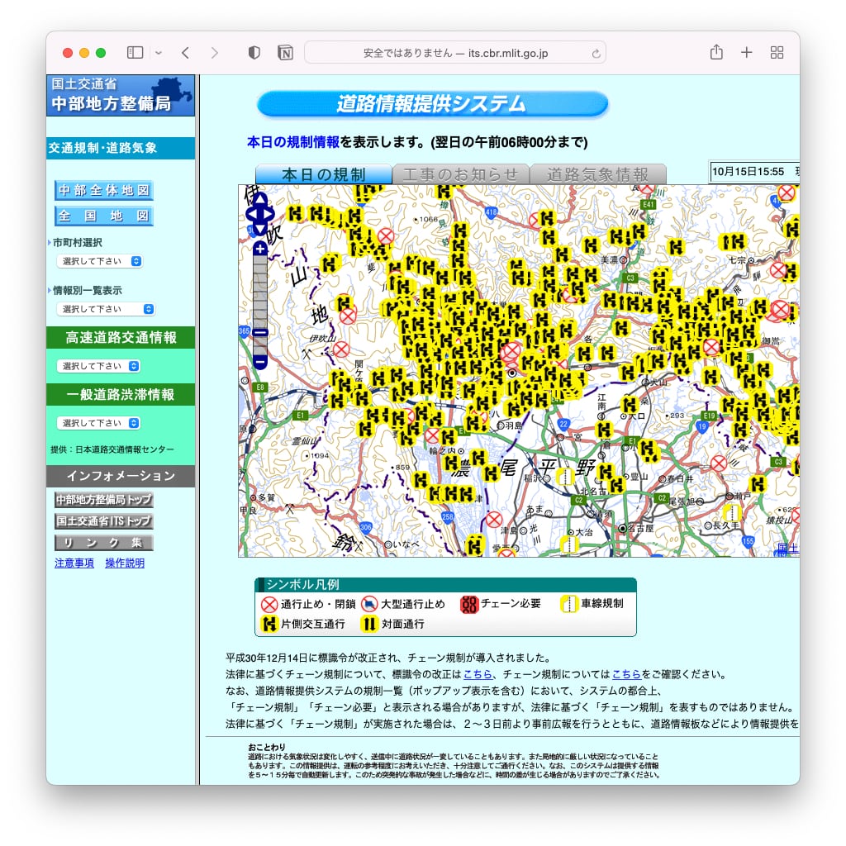This screenshot has height=846, width=846.
Task: Click the 中部全体地図 button
Action: [x=104, y=191]
